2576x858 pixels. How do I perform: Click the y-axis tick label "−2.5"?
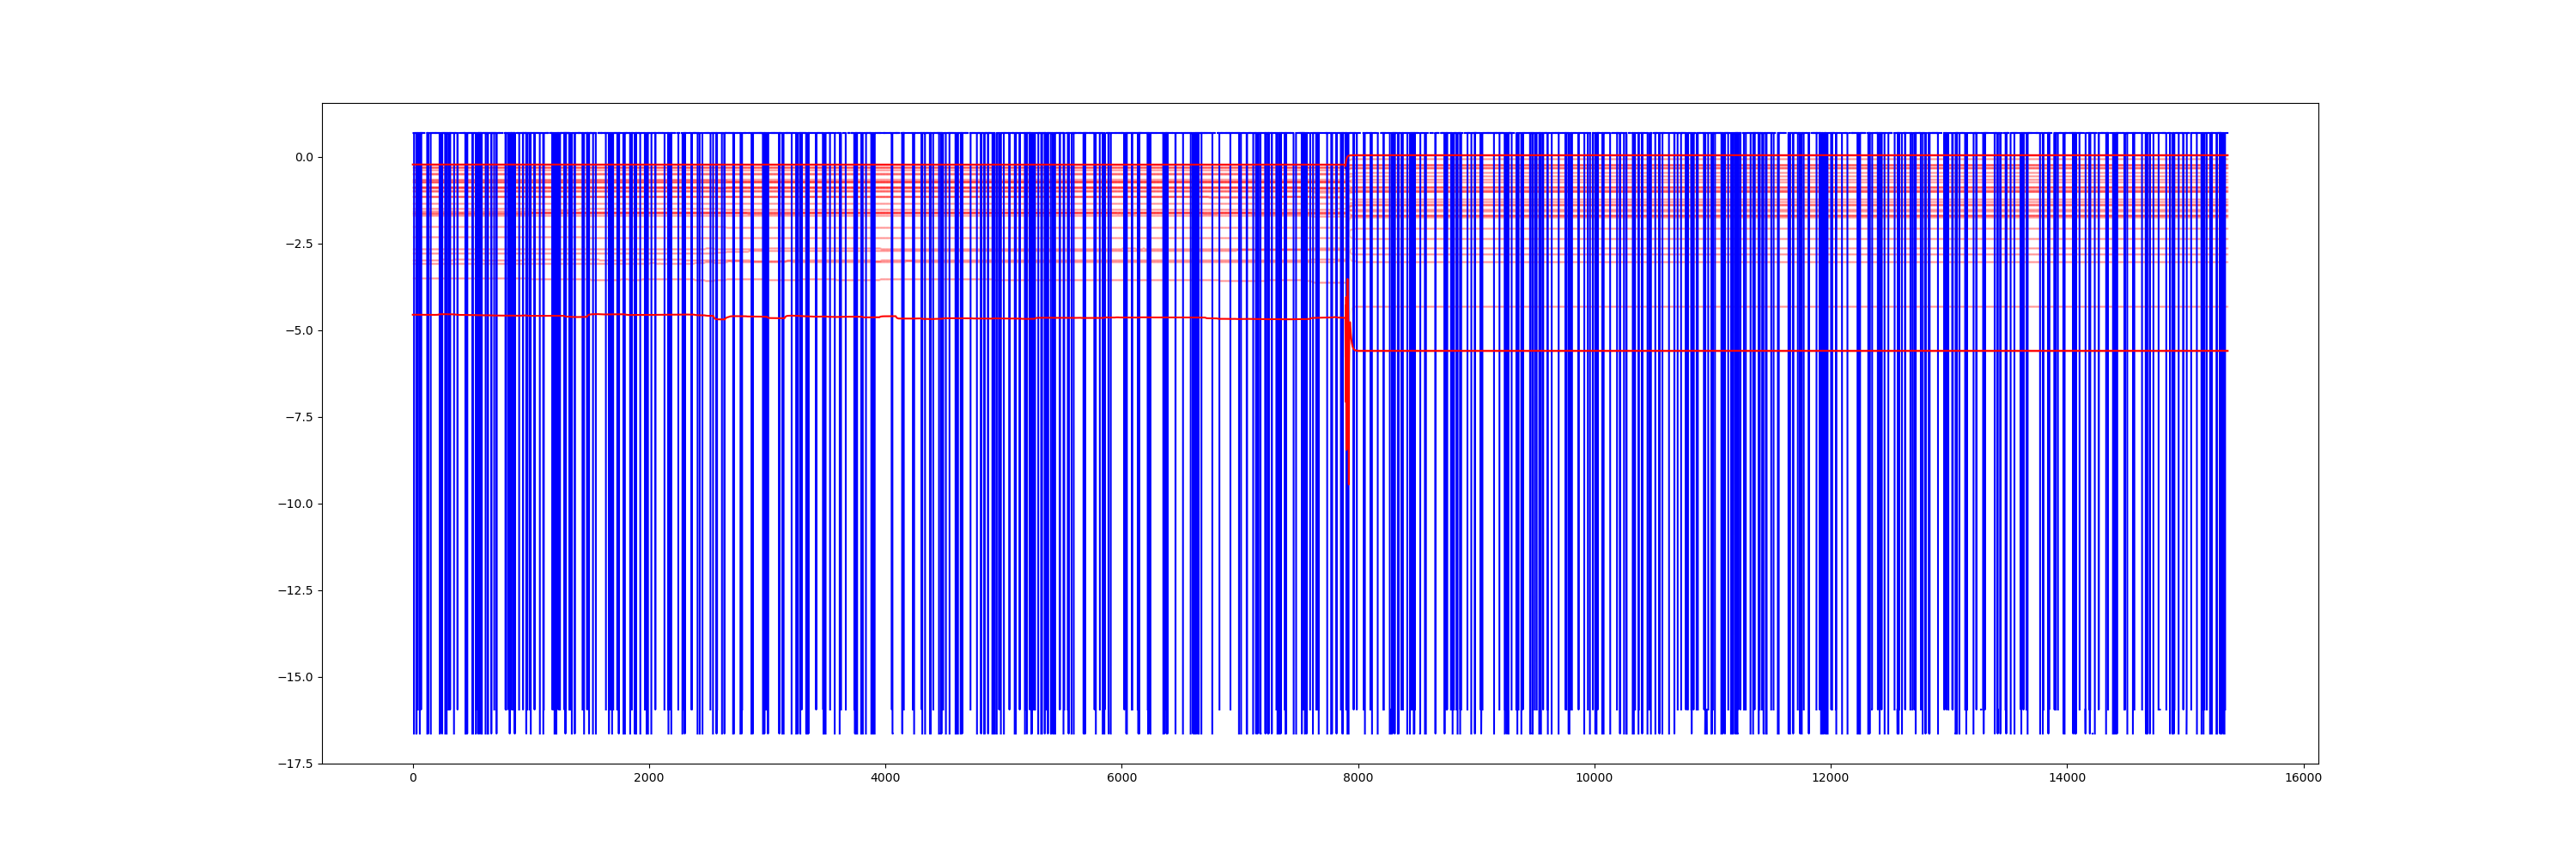(x=299, y=244)
